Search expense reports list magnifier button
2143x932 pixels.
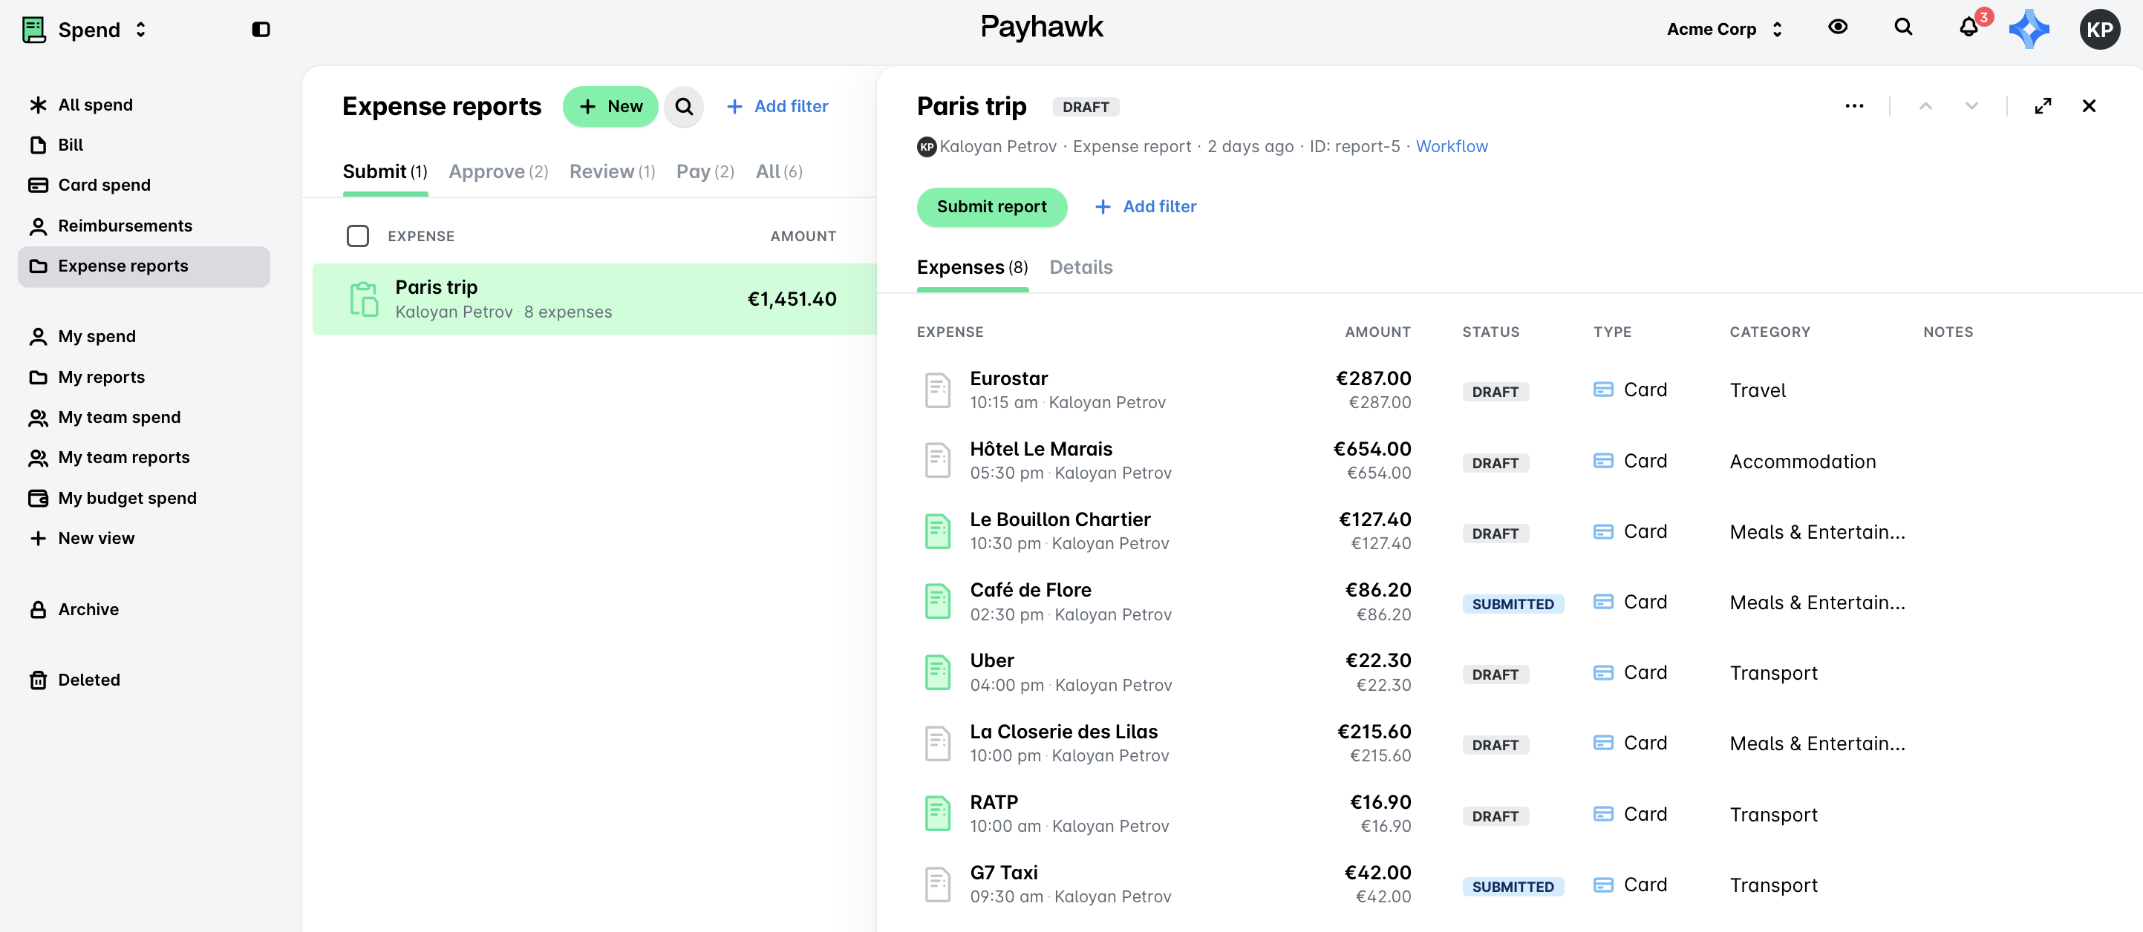coord(684,106)
